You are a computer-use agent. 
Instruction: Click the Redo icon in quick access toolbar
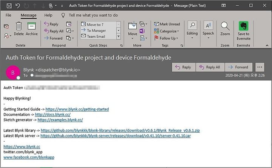pyautogui.click(x=26, y=6)
